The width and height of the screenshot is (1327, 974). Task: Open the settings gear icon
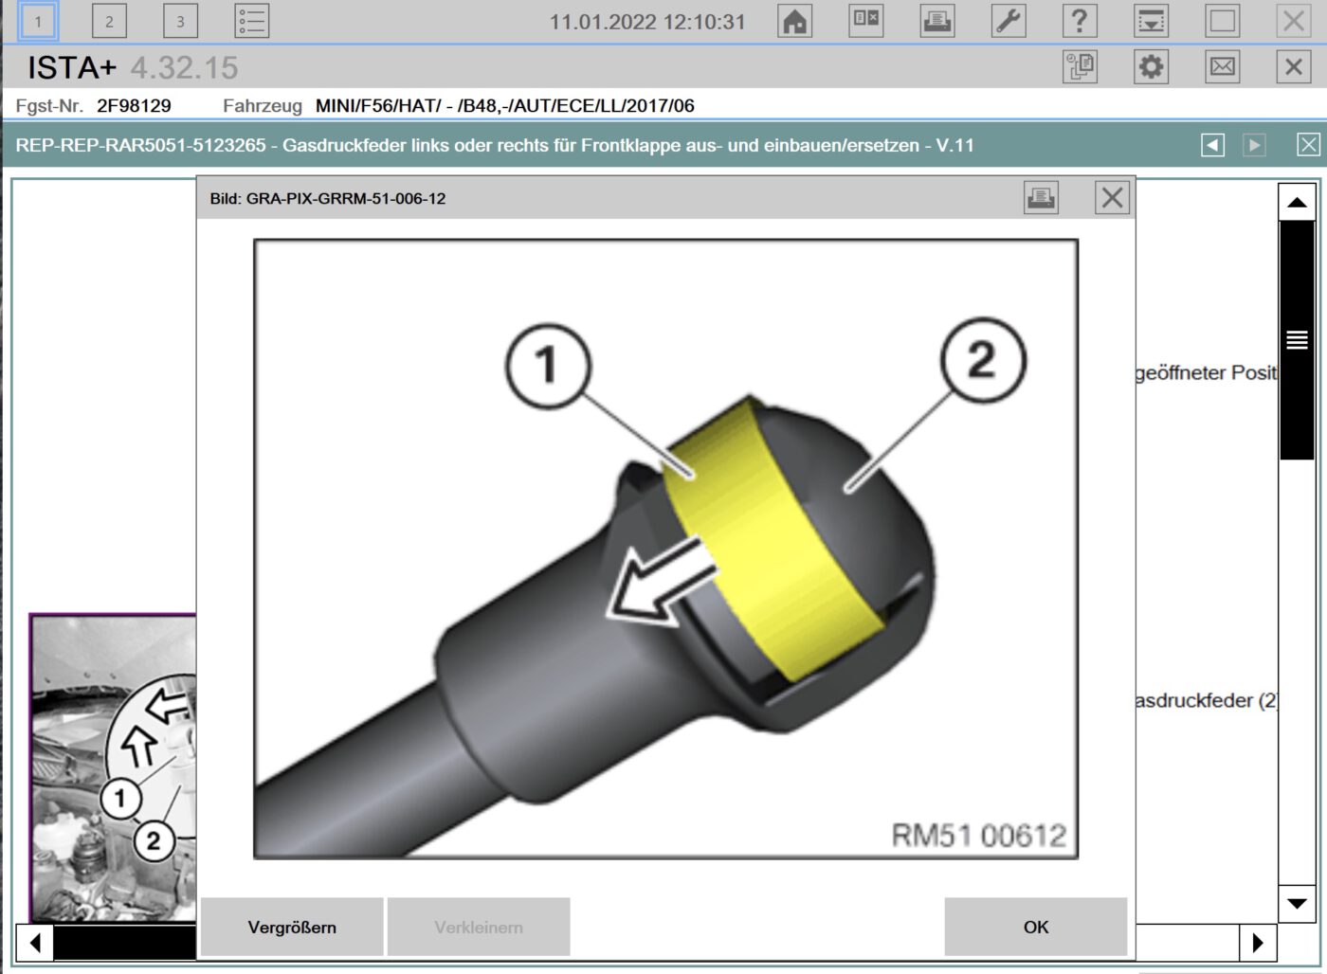pyautogui.click(x=1151, y=67)
